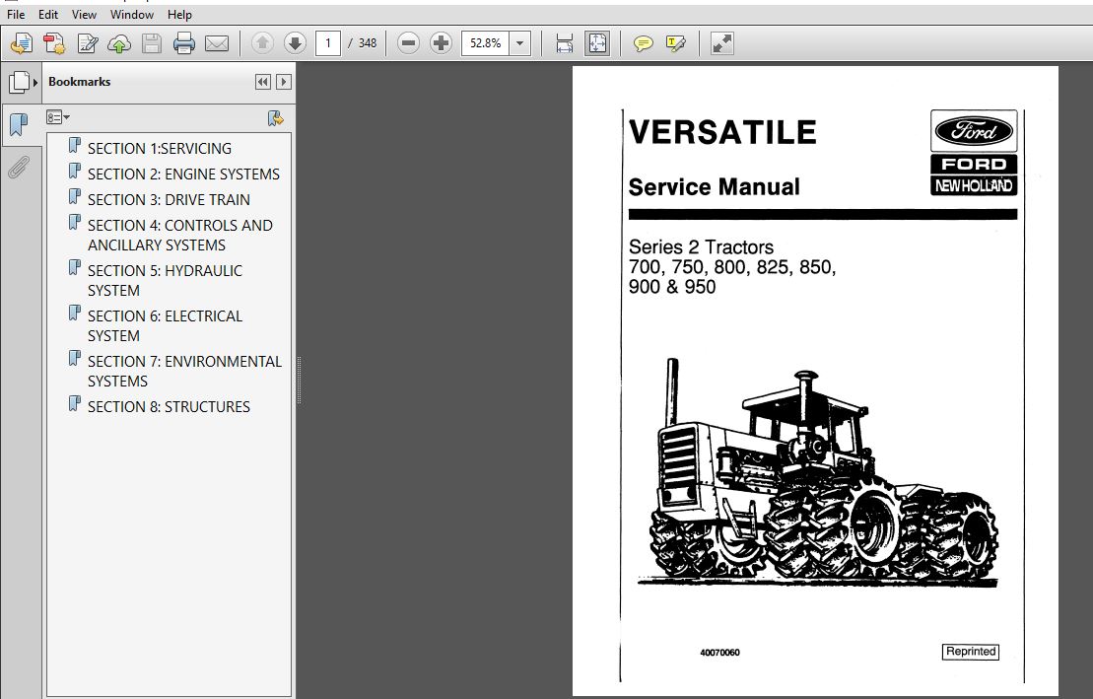Collapse the Bookmarks panel with double arrow

(263, 82)
